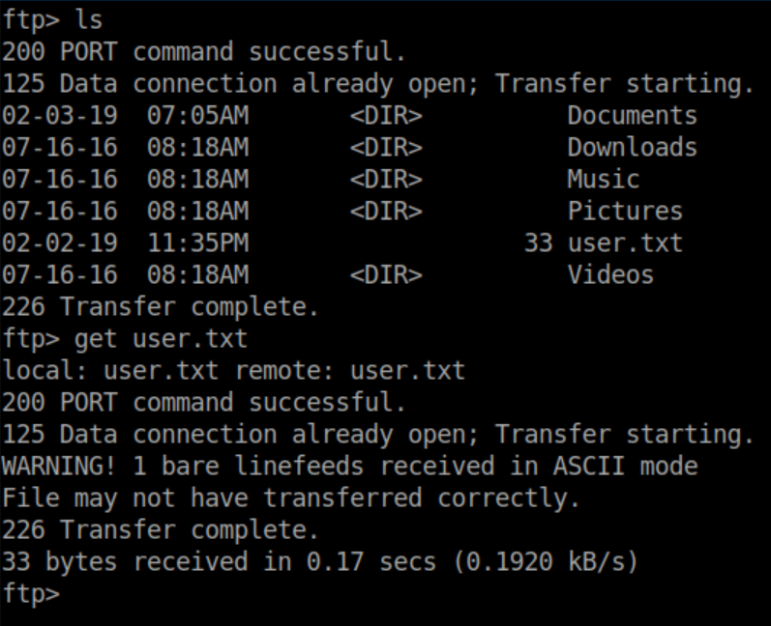
Task: Click the 02-03-19 date of Documents
Action: click(x=59, y=116)
